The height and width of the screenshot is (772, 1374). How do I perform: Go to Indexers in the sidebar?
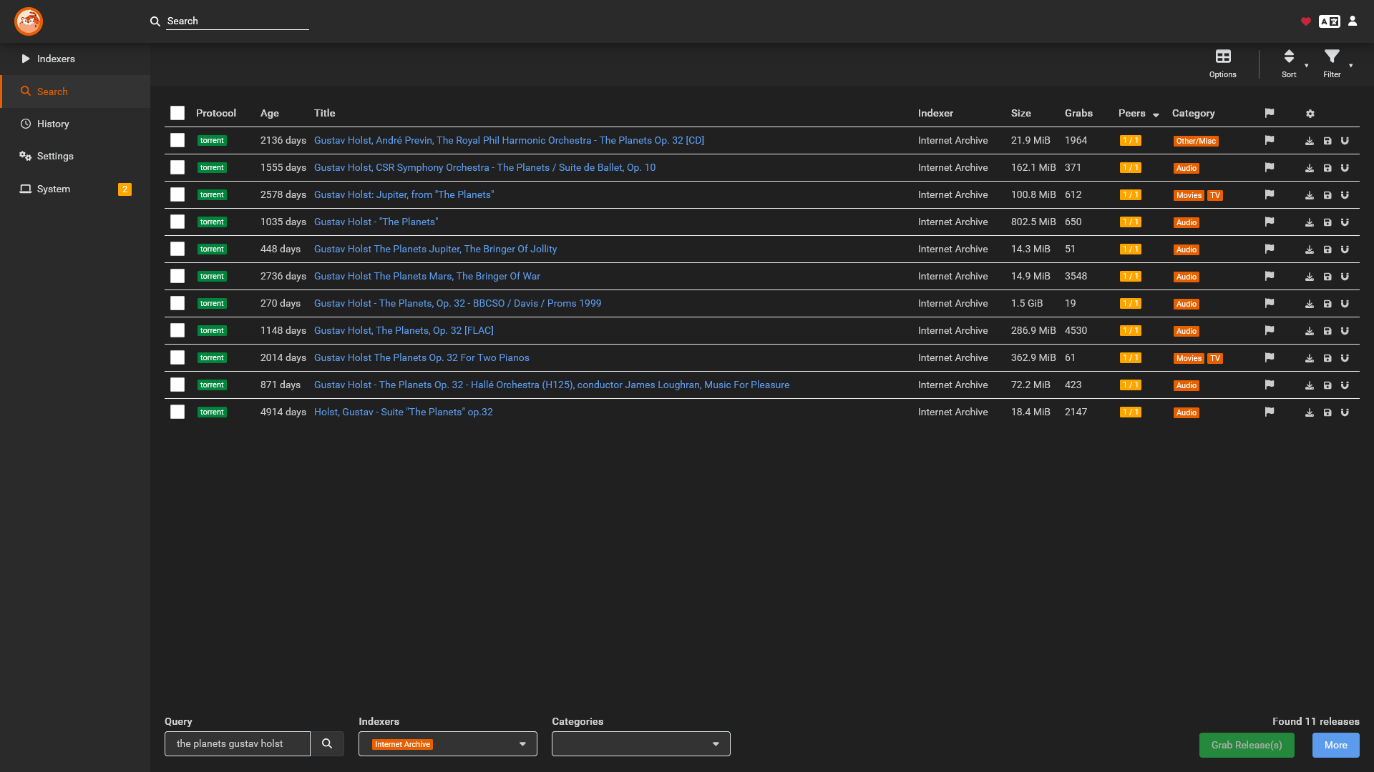point(75,59)
